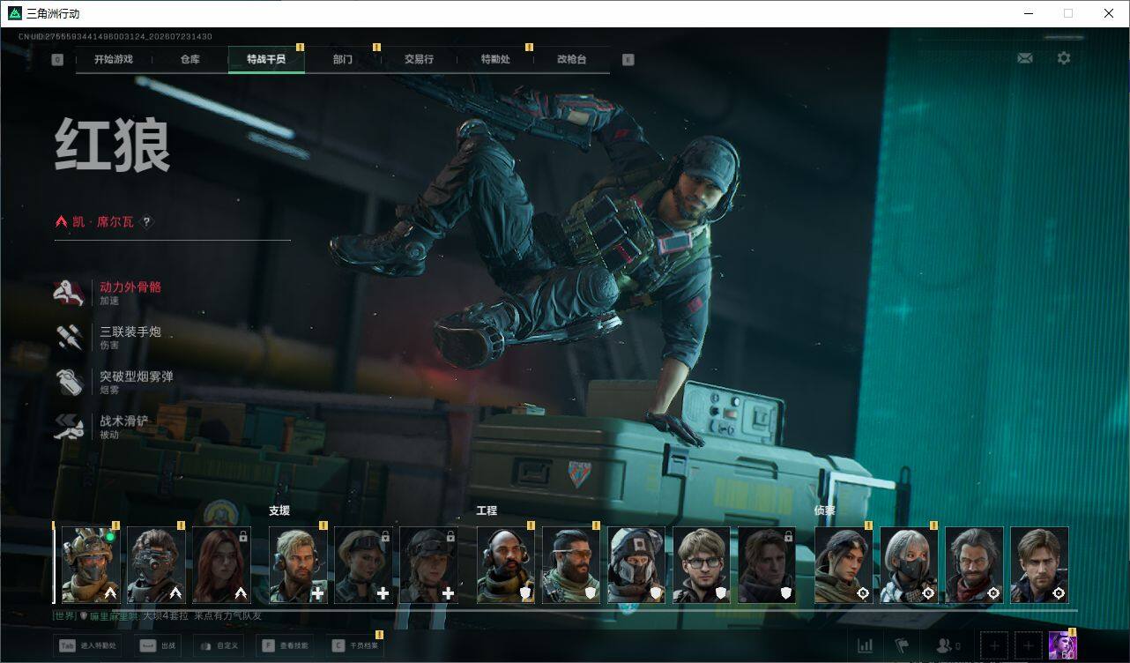Viewport: 1130px width, 663px height.
Task: Click the flag icon in the bottom bar
Action: [902, 646]
